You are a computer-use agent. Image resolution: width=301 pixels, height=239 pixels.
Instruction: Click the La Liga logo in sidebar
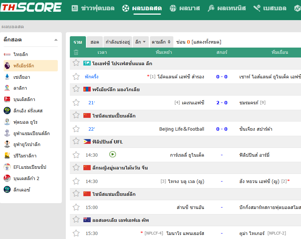tap(7, 88)
